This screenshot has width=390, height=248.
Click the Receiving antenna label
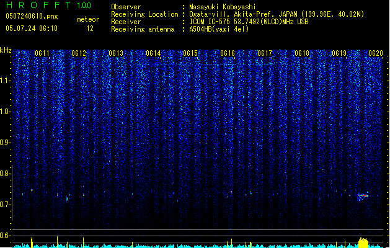click(x=143, y=29)
